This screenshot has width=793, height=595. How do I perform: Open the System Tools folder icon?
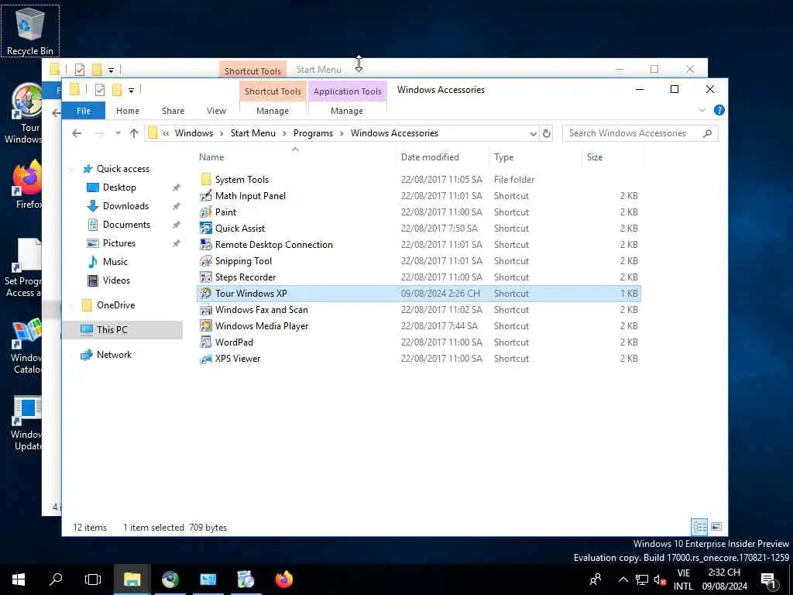click(x=206, y=179)
